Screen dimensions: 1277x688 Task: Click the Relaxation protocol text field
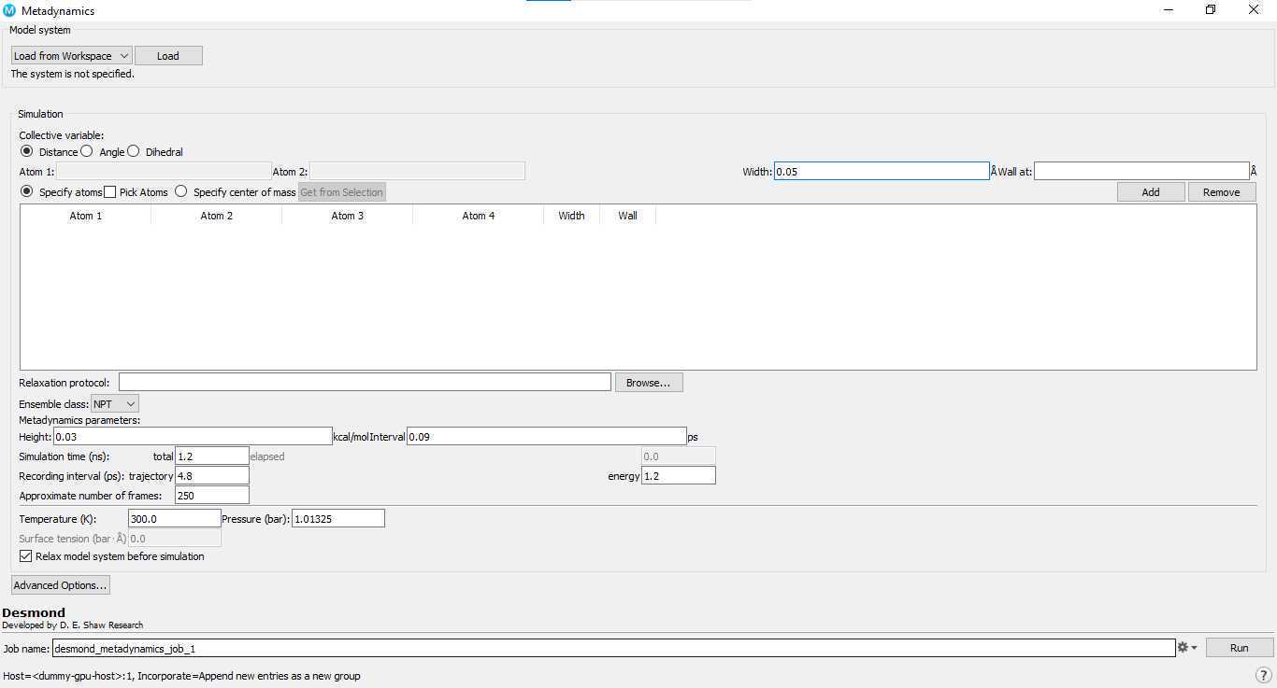pyautogui.click(x=365, y=383)
